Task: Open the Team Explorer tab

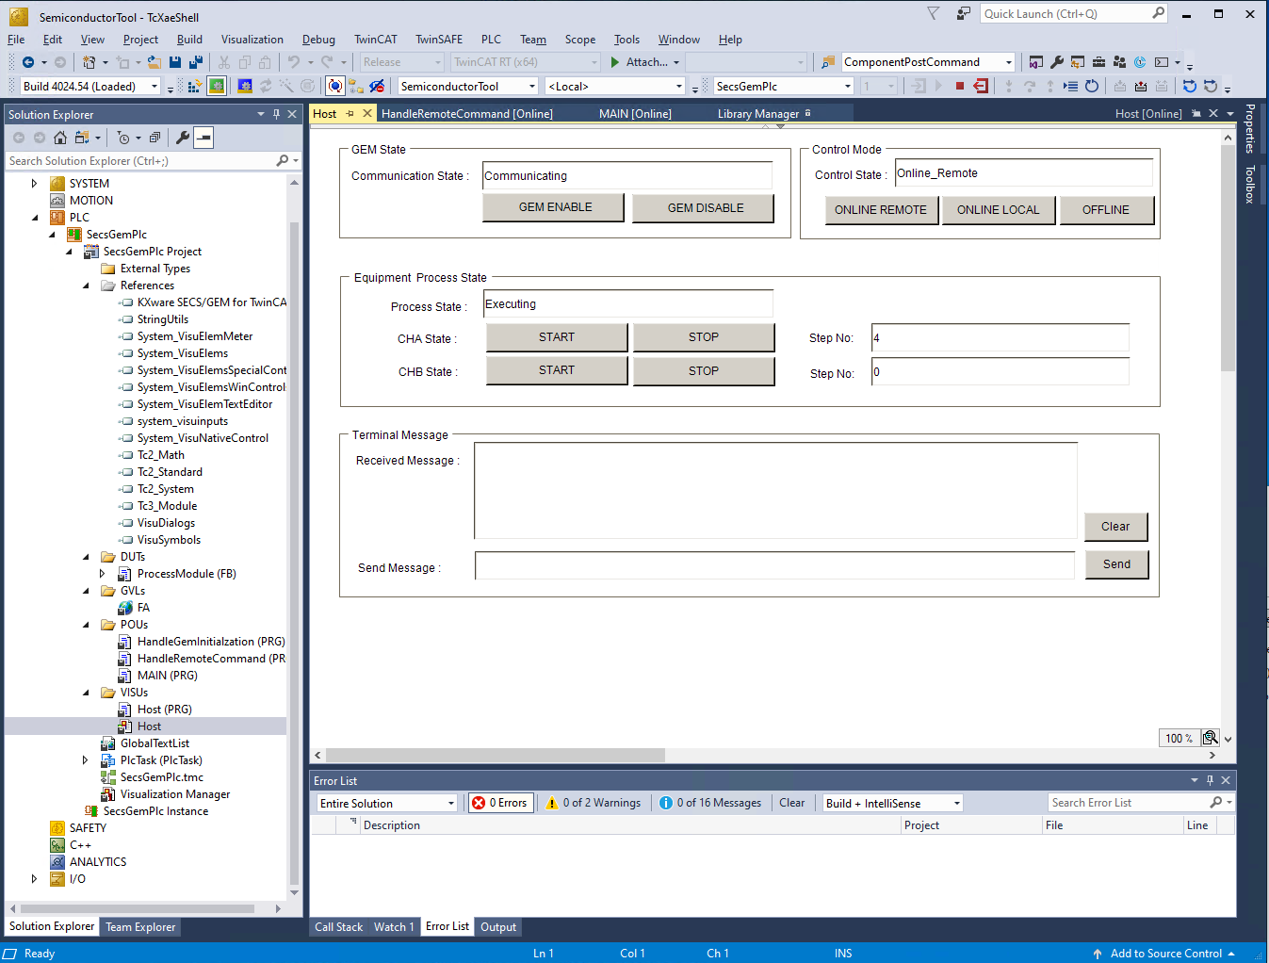Action: point(140,927)
